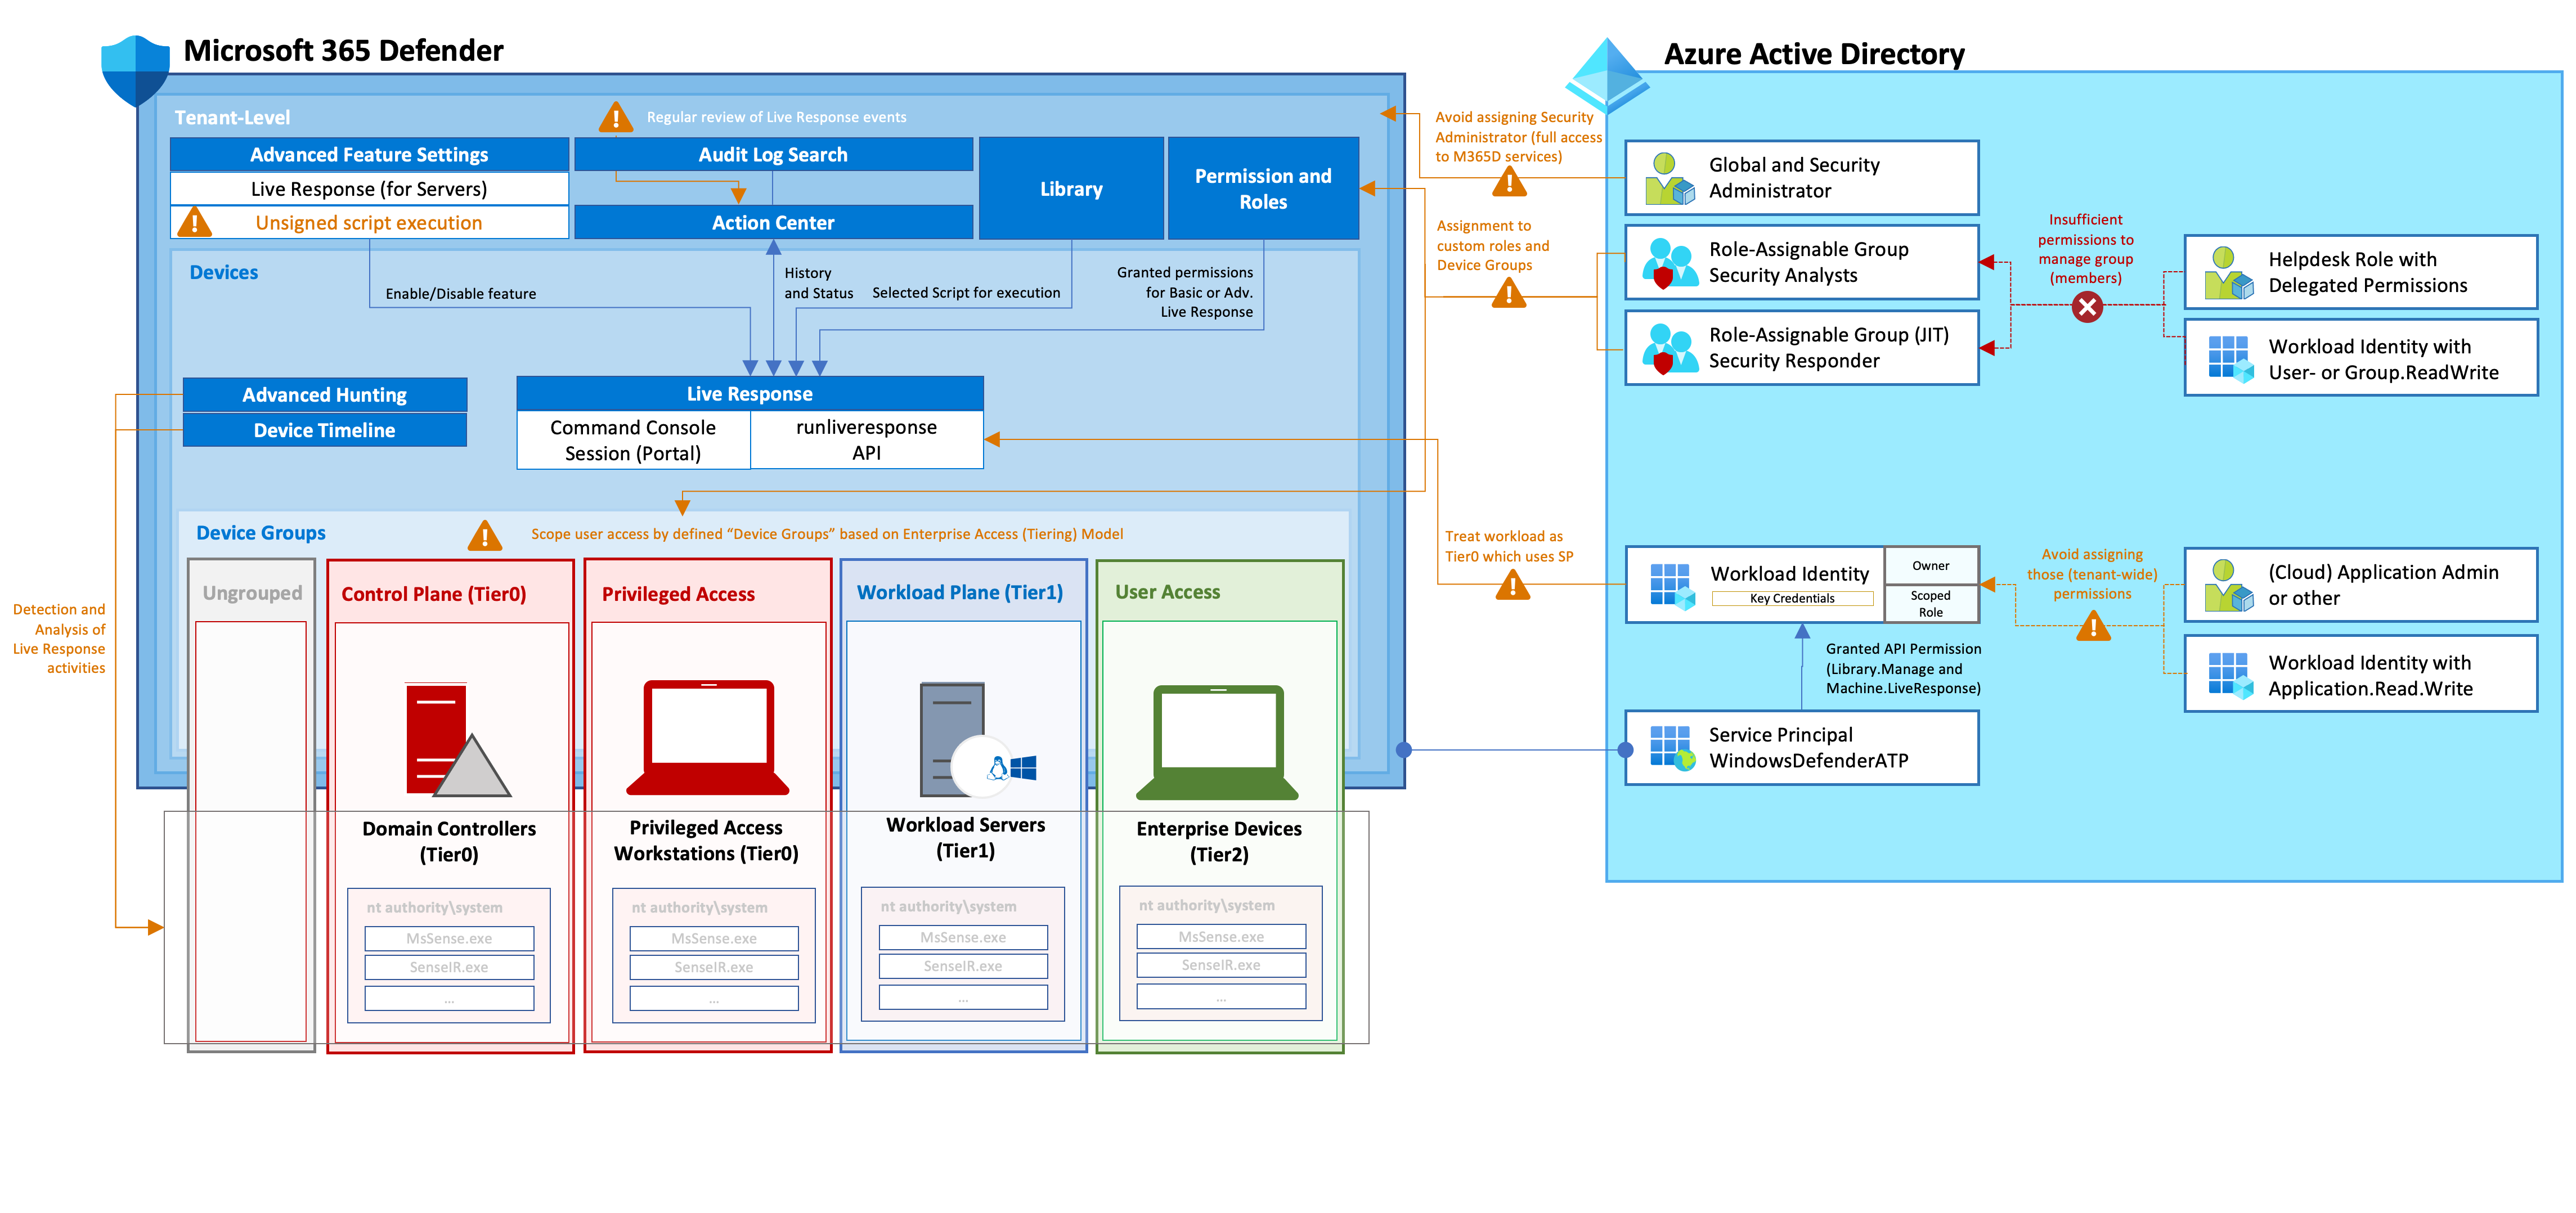
Task: Click nt authority\system under Workload Servers
Action: point(948,906)
